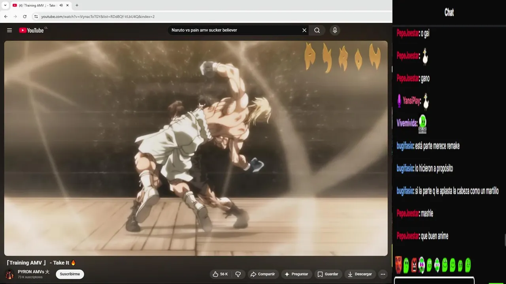
Task: Subscribe with the Suscribirme button
Action: pos(70,274)
